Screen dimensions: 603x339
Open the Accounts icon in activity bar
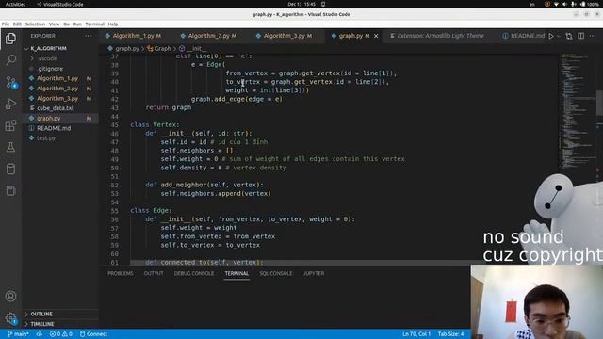[10, 297]
